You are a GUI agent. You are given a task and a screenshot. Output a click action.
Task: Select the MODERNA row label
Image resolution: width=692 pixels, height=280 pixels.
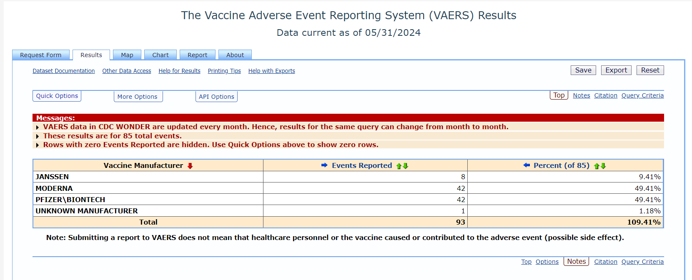pyautogui.click(x=54, y=188)
